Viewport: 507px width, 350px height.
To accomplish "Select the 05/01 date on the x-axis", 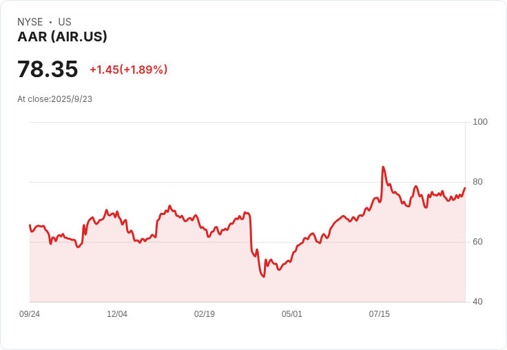I will [292, 314].
